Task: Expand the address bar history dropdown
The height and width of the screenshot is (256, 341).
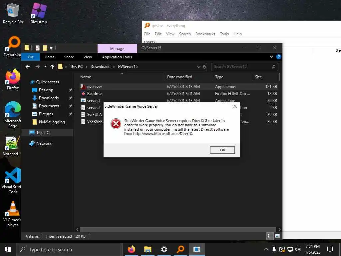Action: (198, 67)
